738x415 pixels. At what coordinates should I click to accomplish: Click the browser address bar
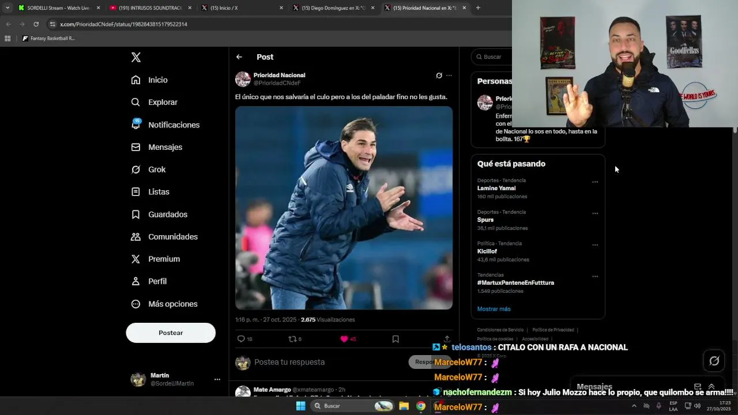[x=277, y=24]
